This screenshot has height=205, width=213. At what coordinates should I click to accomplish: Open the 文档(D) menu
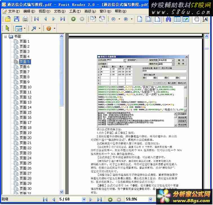coord(60,11)
